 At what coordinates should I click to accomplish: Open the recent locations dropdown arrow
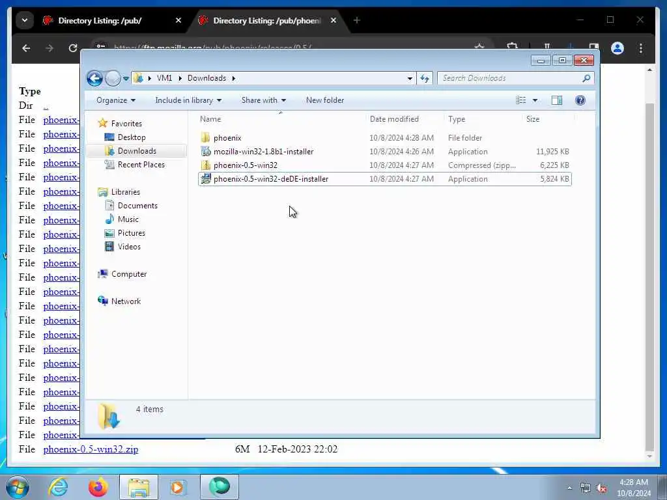tap(126, 79)
